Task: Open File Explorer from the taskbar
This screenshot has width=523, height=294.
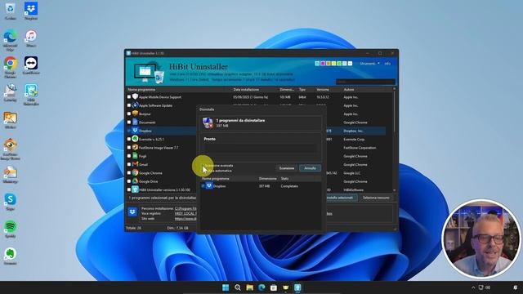Action: point(249,287)
